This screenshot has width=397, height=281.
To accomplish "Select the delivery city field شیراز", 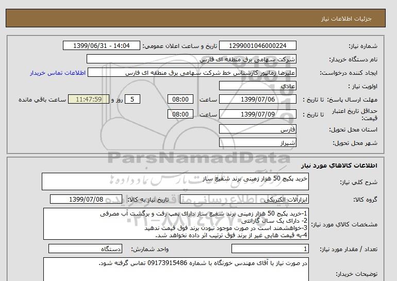I will pos(257,143).
